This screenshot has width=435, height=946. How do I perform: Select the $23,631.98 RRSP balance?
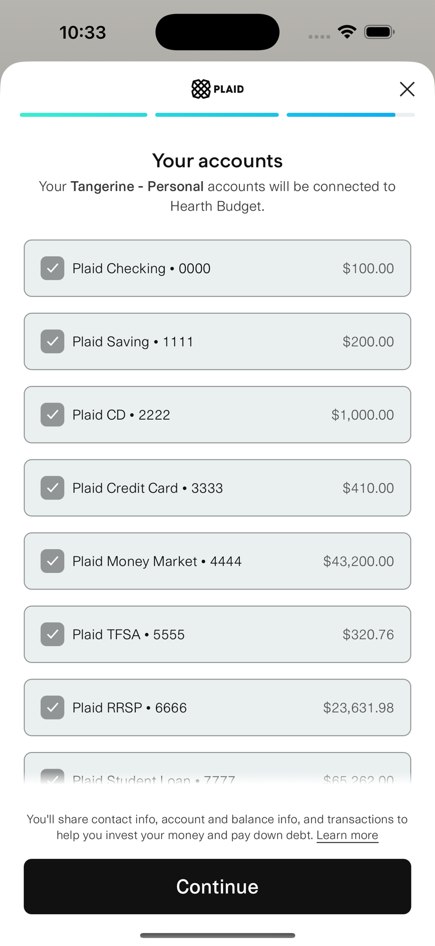358,708
